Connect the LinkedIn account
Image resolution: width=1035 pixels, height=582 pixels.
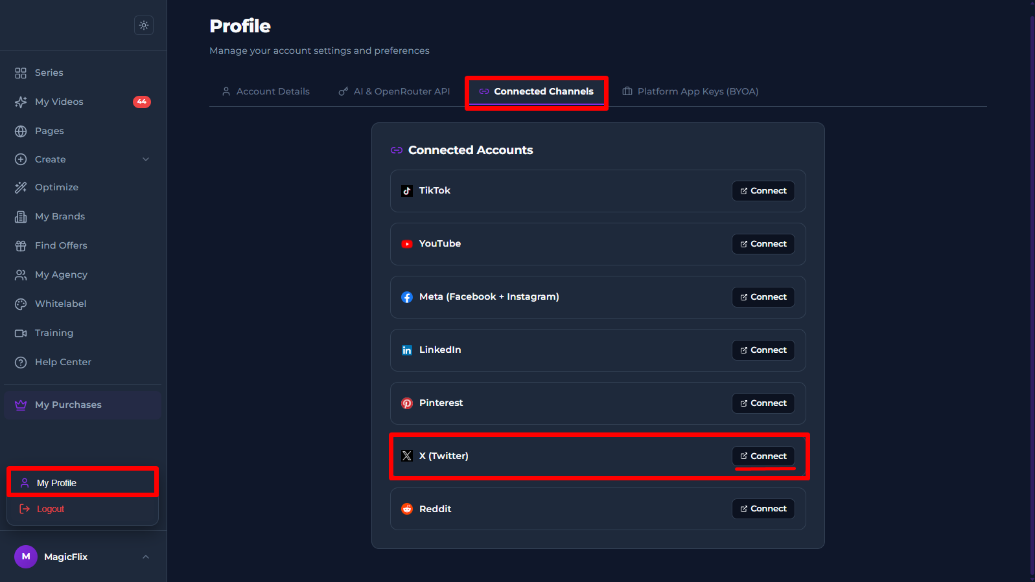tap(763, 350)
